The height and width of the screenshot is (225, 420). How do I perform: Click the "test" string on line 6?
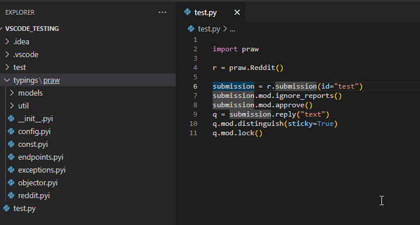(346, 86)
